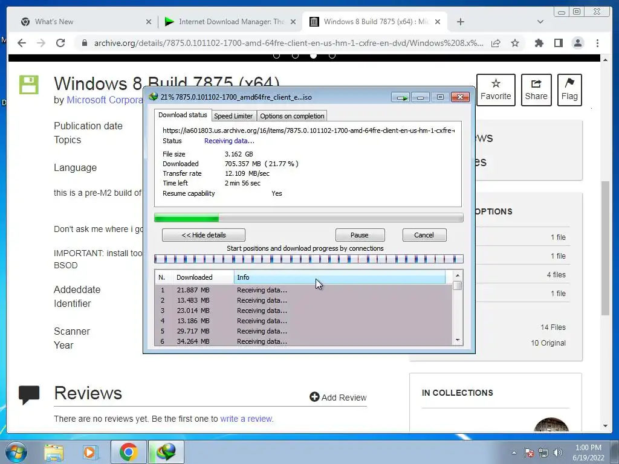This screenshot has height=464, width=619.
Task: Open Windows Media Player from taskbar
Action: point(90,452)
